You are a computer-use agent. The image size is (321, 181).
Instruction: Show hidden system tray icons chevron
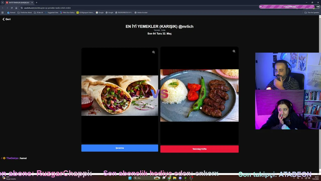pyautogui.click(x=294, y=178)
